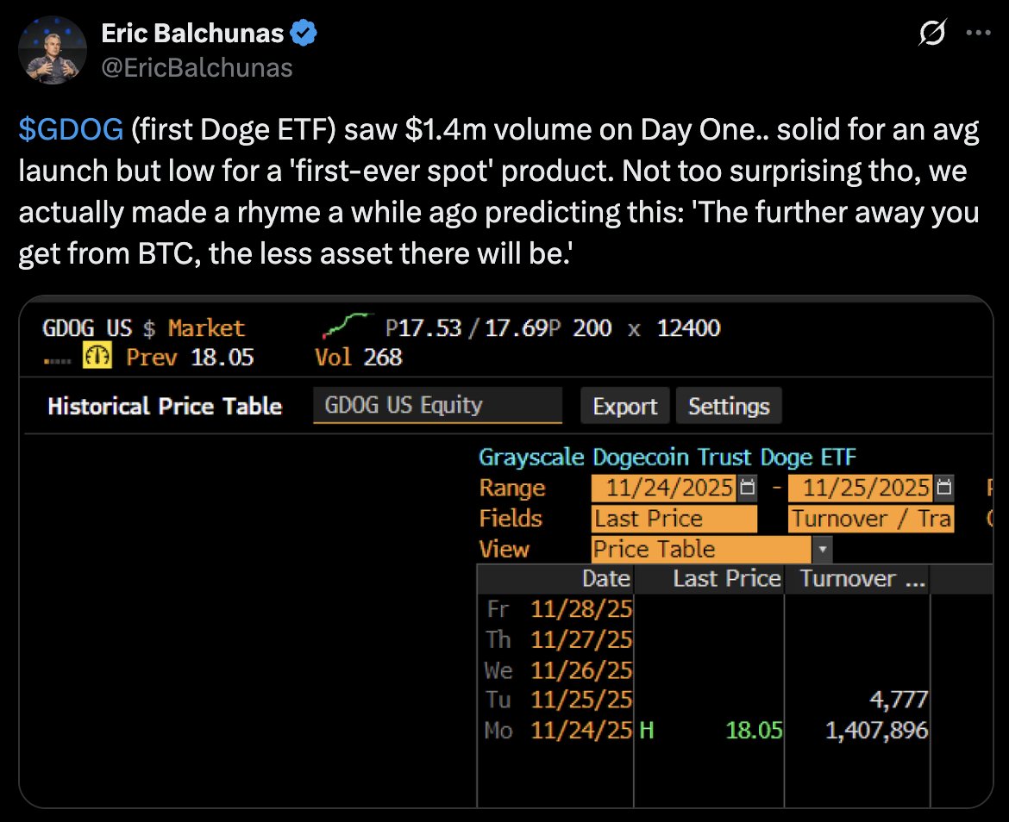Image resolution: width=1009 pixels, height=822 pixels.
Task: Click Eric Balchunas profile avatar
Action: click(x=52, y=50)
